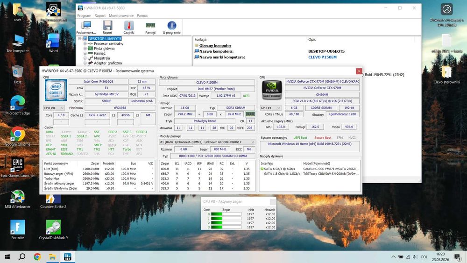The height and width of the screenshot is (263, 467).
Task: Expand the Płyta główna node
Action: click(x=85, y=48)
